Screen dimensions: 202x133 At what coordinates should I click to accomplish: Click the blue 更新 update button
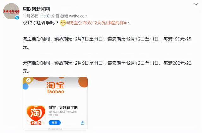55,123
